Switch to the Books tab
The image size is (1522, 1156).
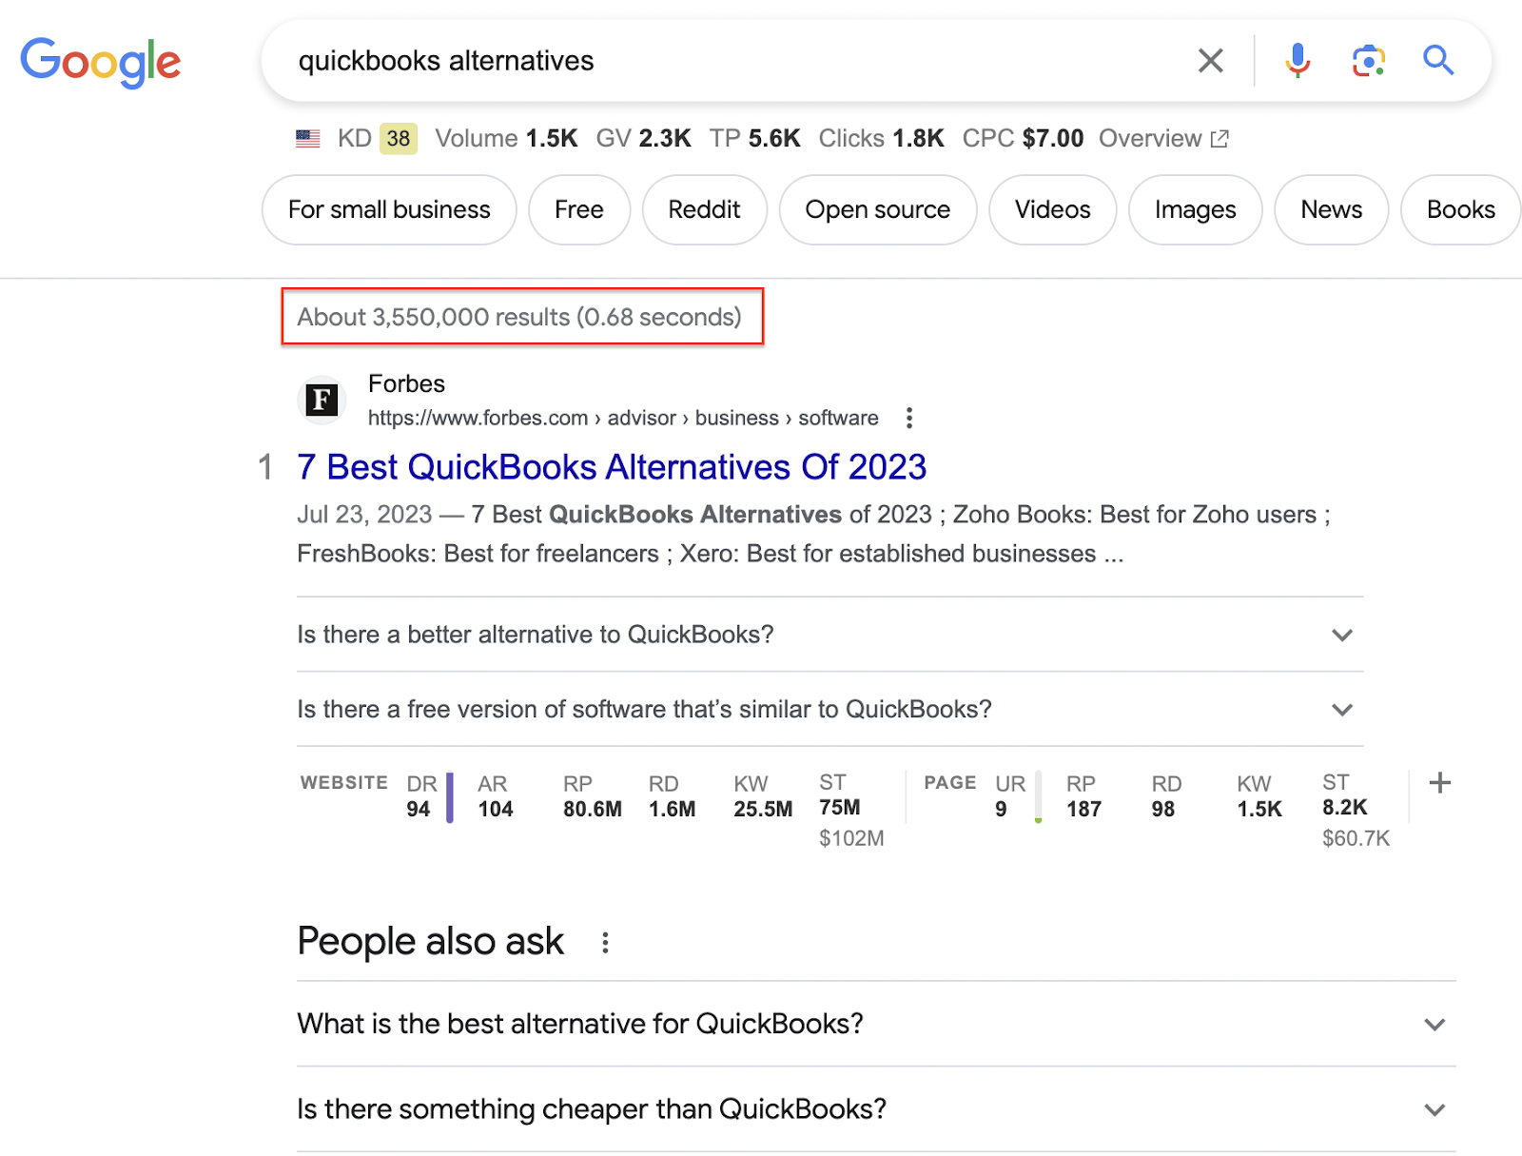click(1461, 209)
